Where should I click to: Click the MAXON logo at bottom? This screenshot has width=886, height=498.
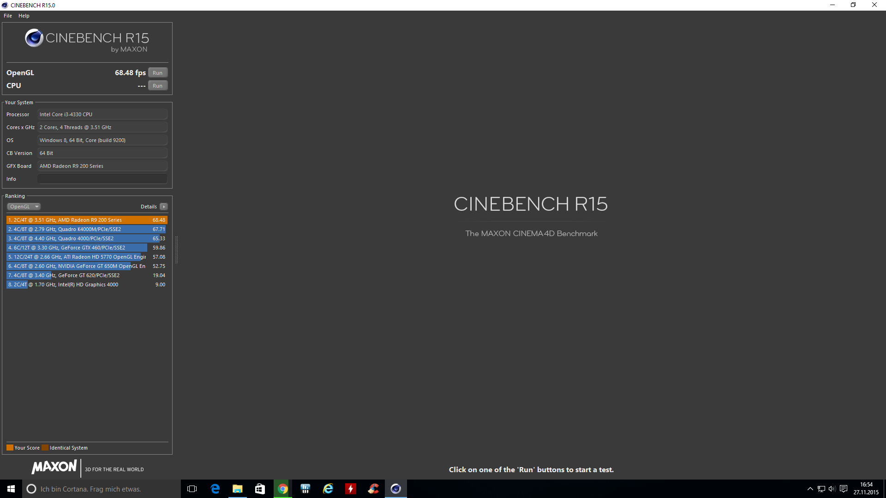coord(54,467)
